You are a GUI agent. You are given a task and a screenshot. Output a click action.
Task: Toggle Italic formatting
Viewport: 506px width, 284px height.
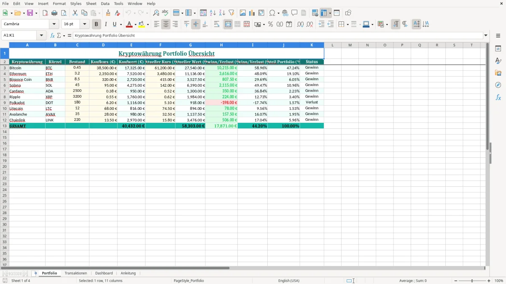click(x=106, y=24)
